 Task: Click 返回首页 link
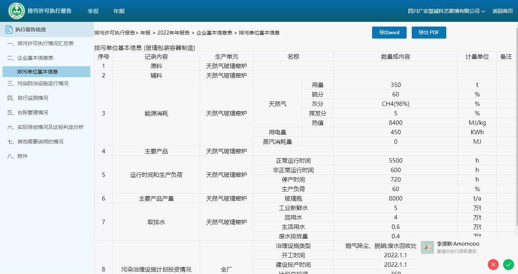click(x=503, y=11)
